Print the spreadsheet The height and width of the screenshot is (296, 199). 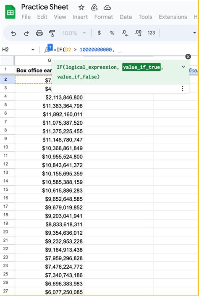[39, 33]
